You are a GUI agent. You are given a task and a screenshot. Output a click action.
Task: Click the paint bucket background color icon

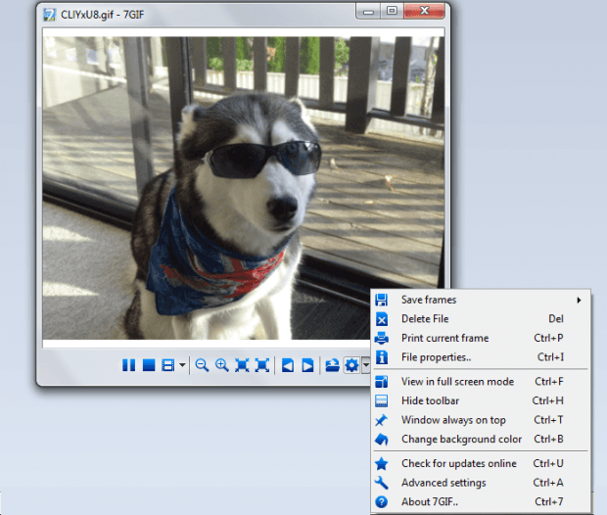coord(381,439)
